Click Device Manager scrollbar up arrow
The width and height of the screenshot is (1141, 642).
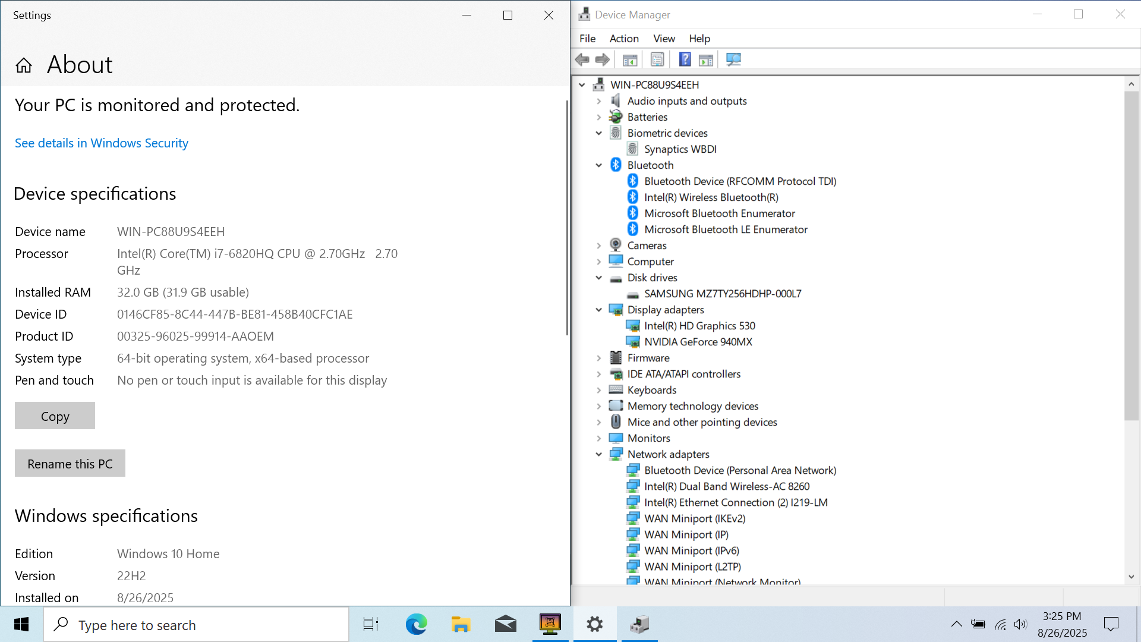tap(1131, 84)
